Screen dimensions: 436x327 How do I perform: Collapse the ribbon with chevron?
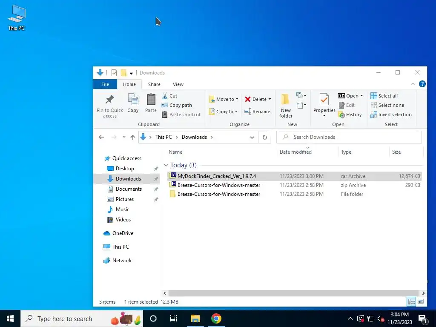click(413, 84)
